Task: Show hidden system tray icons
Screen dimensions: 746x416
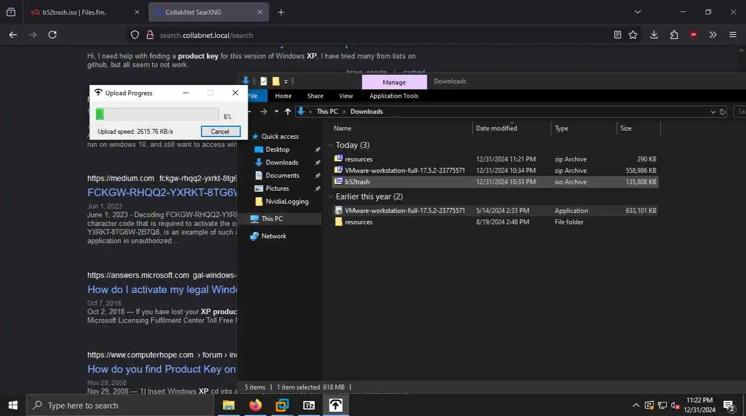Action: click(636, 405)
